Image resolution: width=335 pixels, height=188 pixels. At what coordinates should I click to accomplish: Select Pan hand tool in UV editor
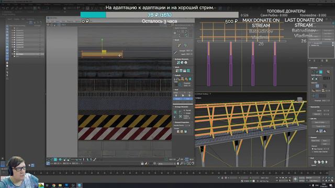[178, 163]
